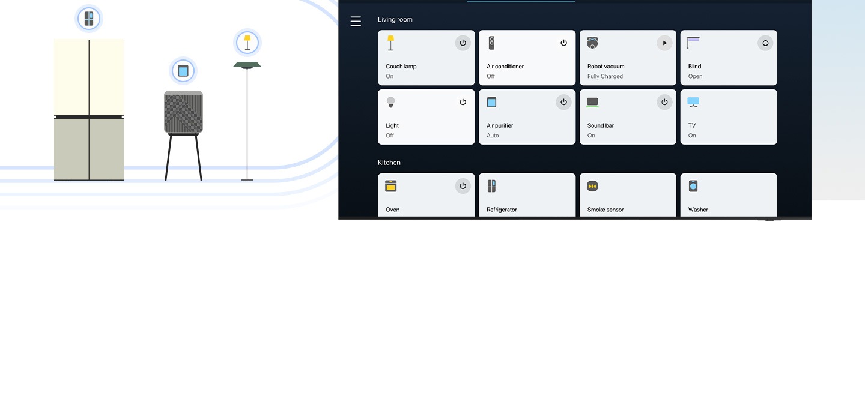Screen dimensions: 865x407
Task: Open the TV device card
Action: pyautogui.click(x=728, y=117)
